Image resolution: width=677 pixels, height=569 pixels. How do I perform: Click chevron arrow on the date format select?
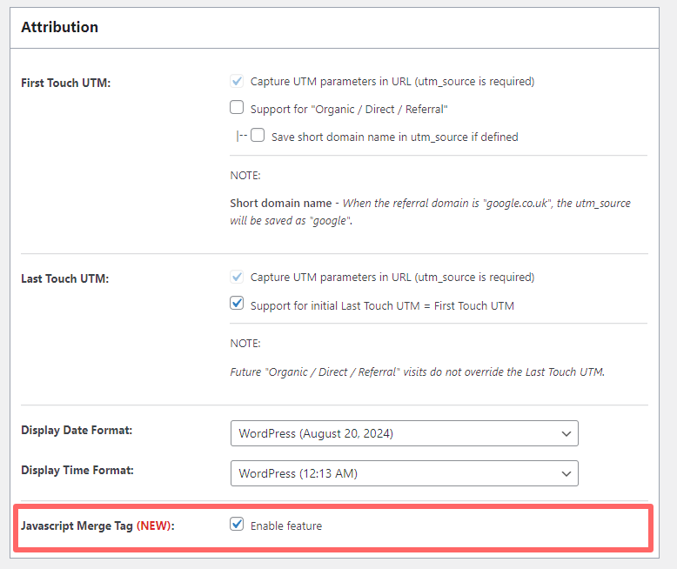tap(566, 433)
